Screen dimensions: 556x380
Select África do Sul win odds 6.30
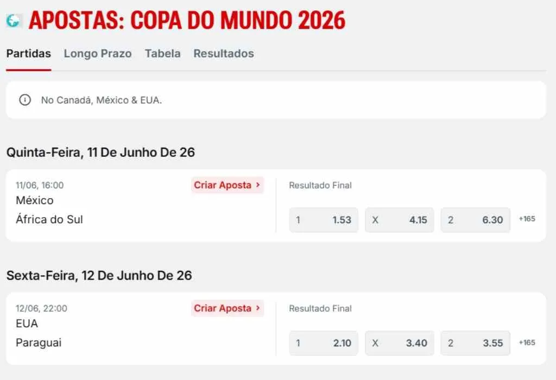(475, 220)
